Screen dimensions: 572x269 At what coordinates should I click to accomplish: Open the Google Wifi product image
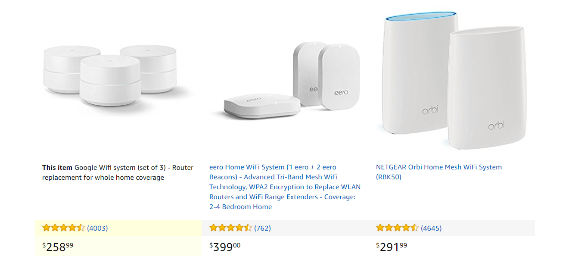point(118,75)
